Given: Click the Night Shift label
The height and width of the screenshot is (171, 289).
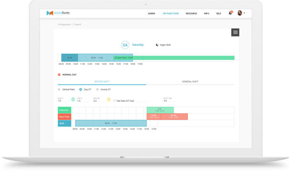Looking at the screenshot, I should point(165,45).
